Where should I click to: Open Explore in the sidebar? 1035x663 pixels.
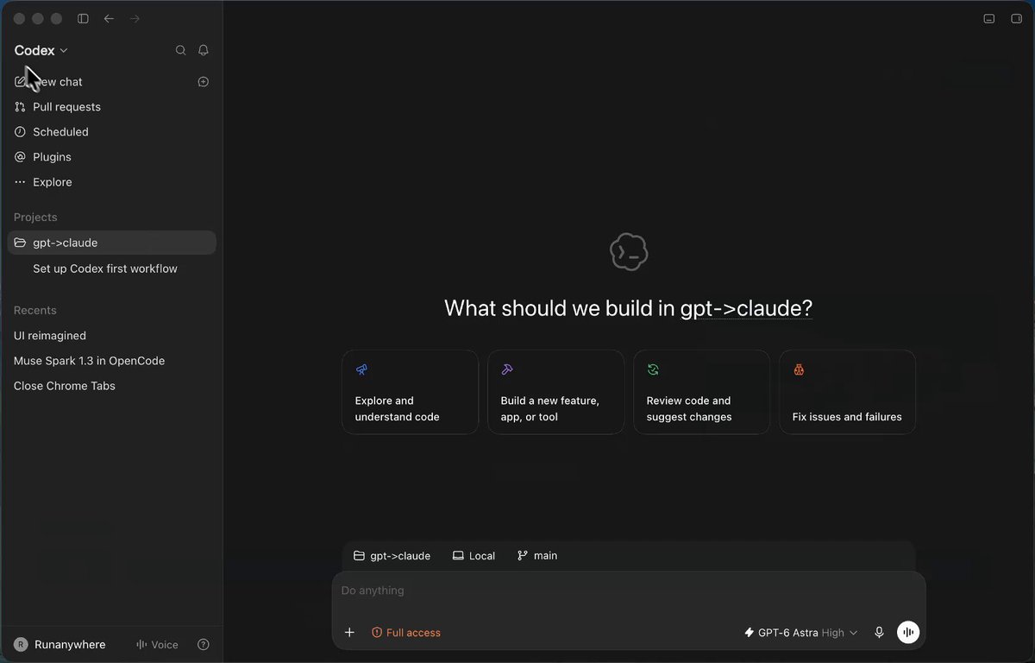click(x=111, y=182)
